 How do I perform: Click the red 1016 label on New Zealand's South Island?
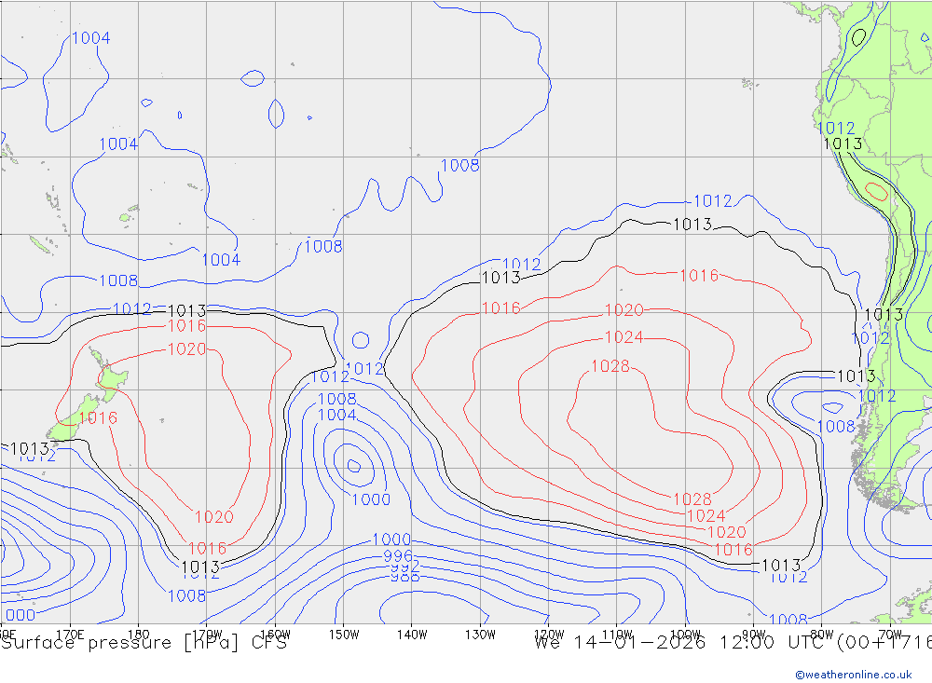pyautogui.click(x=98, y=417)
